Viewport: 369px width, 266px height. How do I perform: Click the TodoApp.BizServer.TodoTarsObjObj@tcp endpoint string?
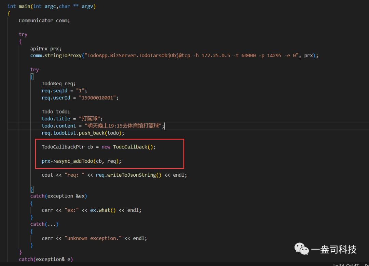pos(192,56)
